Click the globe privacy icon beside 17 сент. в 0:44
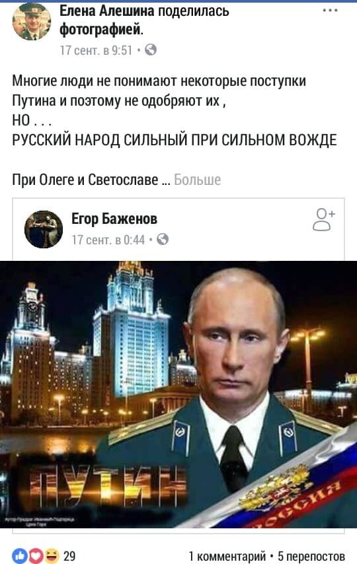This screenshot has height=564, width=357. [x=163, y=239]
